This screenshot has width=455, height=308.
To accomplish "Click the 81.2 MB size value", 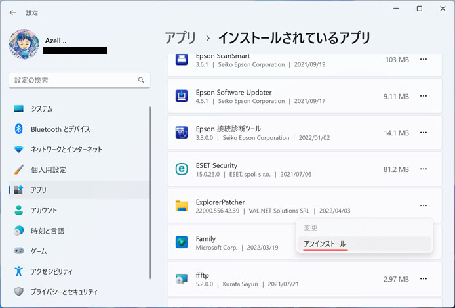I will [396, 169].
